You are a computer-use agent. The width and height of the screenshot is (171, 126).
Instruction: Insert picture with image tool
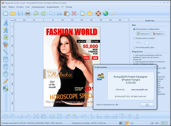pyautogui.click(x=6, y=37)
